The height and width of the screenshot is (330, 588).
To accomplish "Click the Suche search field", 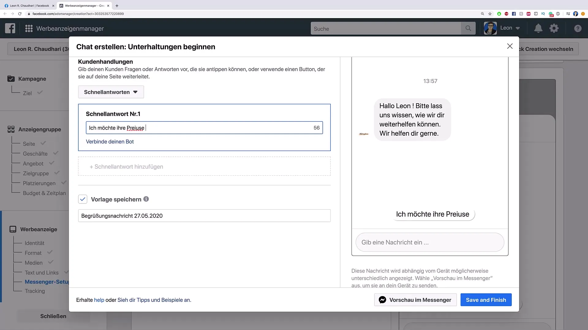I will (386, 28).
